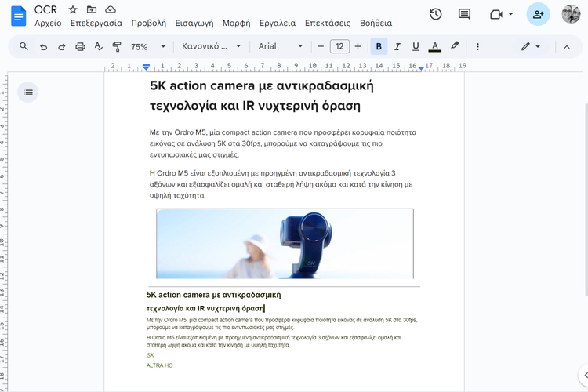Open the Προβολή menu
The height and width of the screenshot is (392, 588).
148,24
